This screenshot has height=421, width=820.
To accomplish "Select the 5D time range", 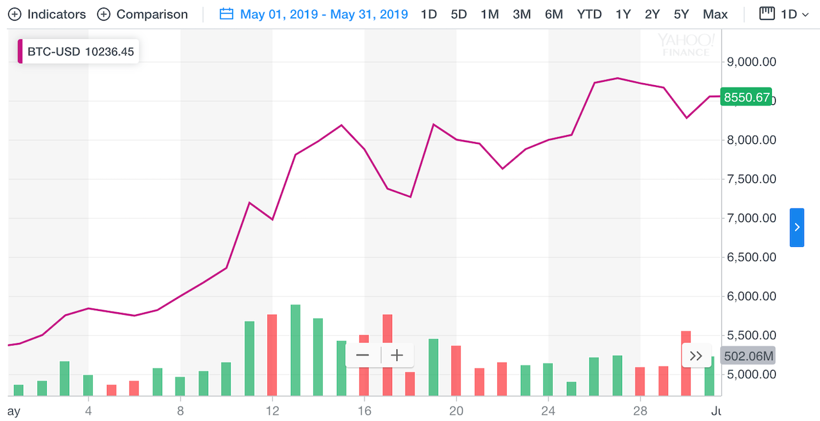I will pos(459,14).
